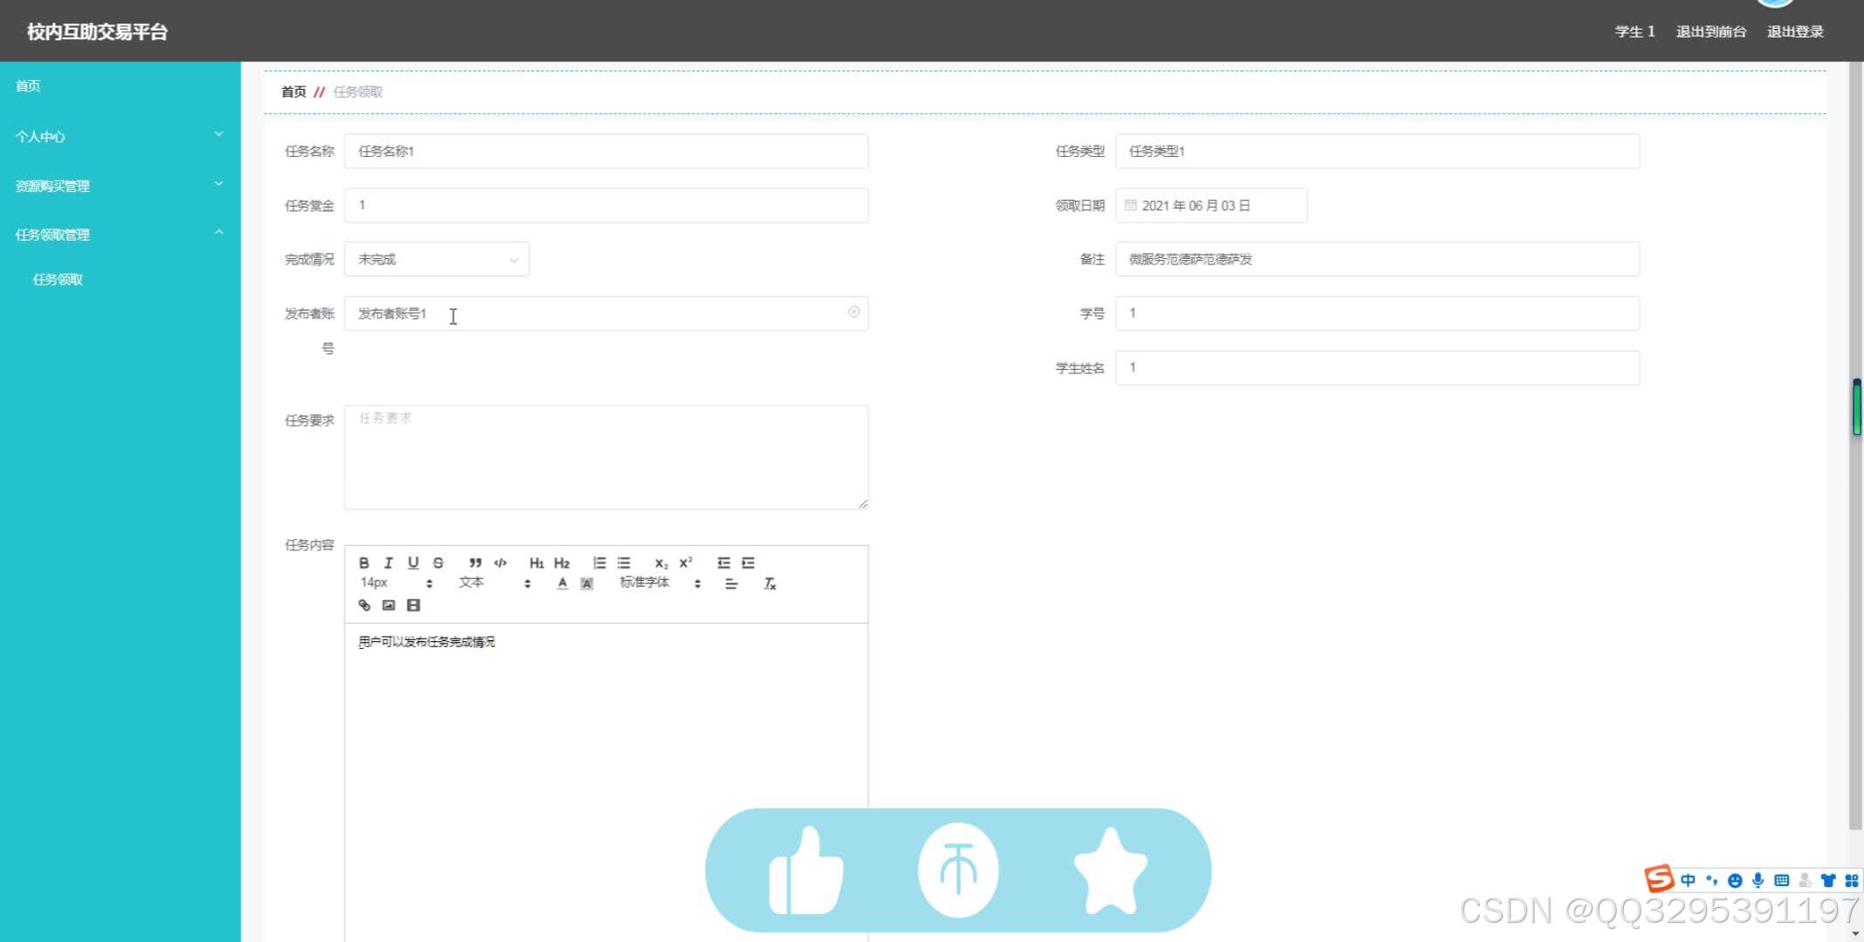Toggle Sogou punctuation mode icon
This screenshot has width=1864, height=942.
pos(1711,880)
